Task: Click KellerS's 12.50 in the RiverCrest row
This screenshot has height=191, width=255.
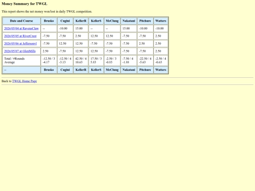Action: [x=96, y=36]
